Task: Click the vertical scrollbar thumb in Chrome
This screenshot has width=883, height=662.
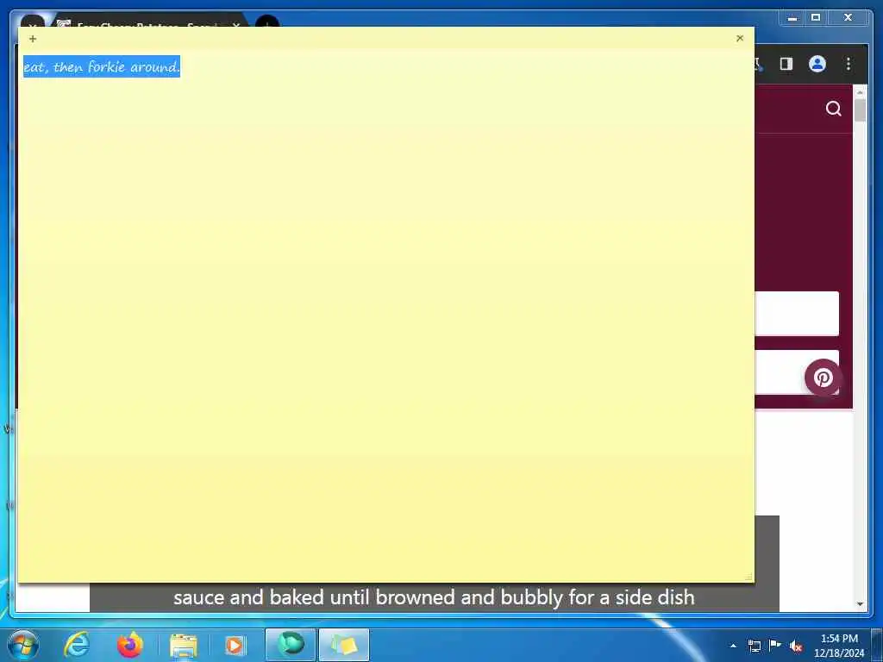Action: (x=860, y=110)
